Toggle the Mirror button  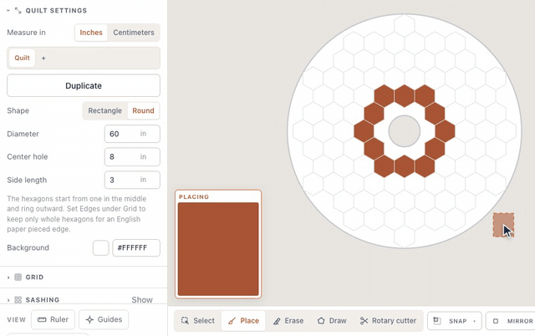511,321
